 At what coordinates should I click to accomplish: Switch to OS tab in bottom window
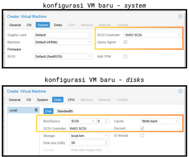pyautogui.click(x=29, y=100)
